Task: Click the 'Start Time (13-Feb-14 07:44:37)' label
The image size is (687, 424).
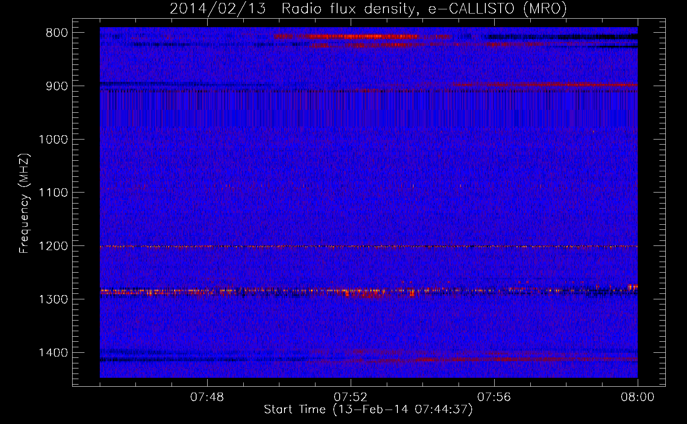Action: click(368, 410)
